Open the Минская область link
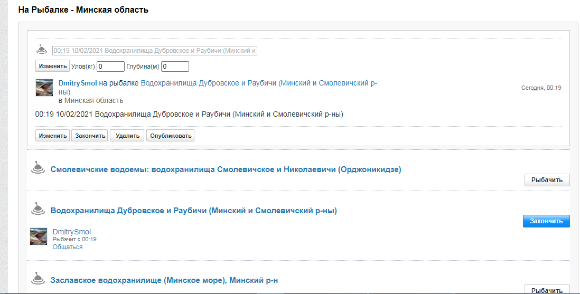Screen dimensions: 580x294 coord(94,101)
